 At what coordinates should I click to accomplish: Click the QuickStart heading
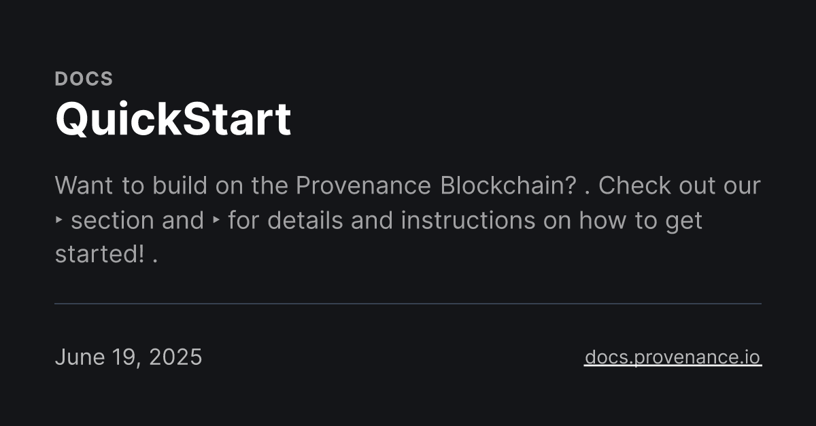click(173, 120)
